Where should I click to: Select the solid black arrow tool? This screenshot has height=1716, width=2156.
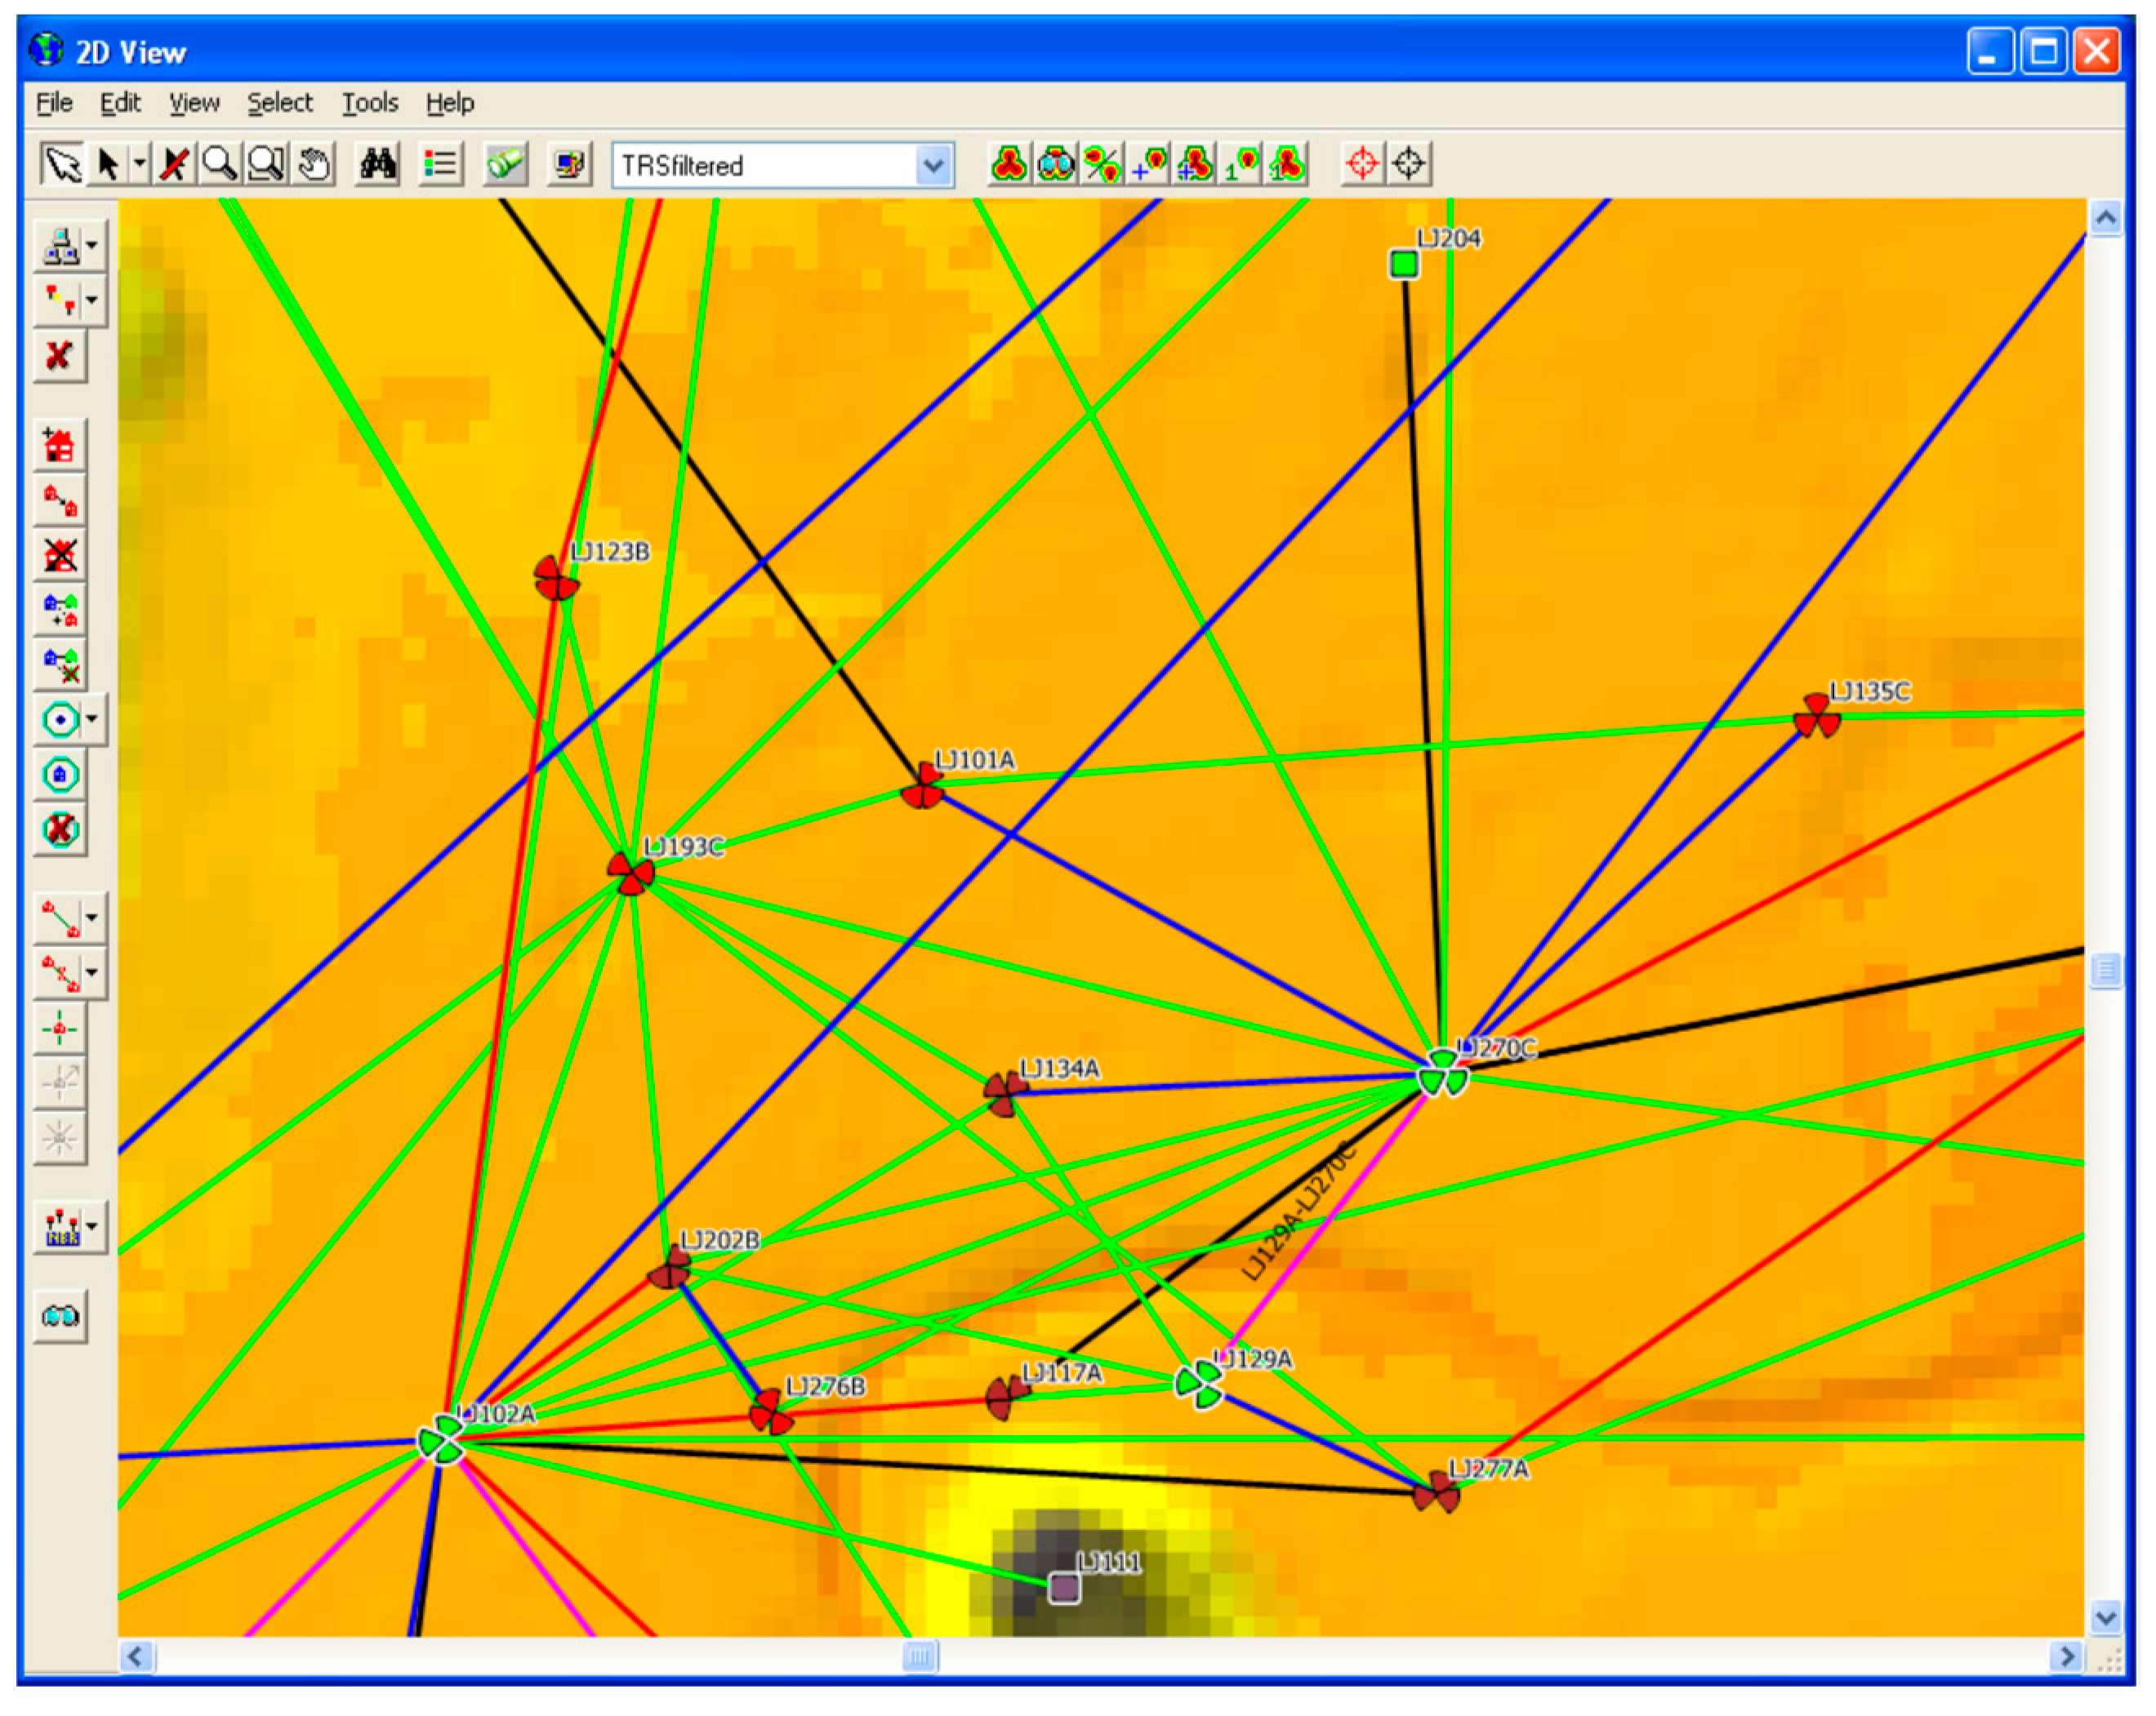point(108,164)
